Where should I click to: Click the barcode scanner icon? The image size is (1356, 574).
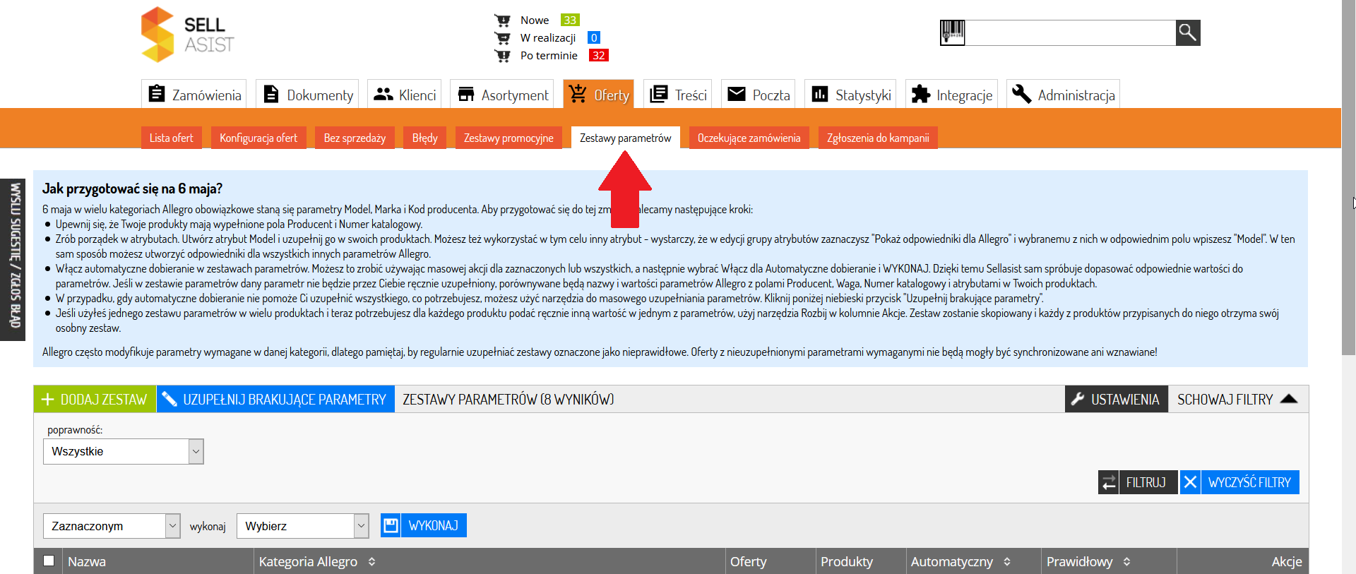[952, 32]
